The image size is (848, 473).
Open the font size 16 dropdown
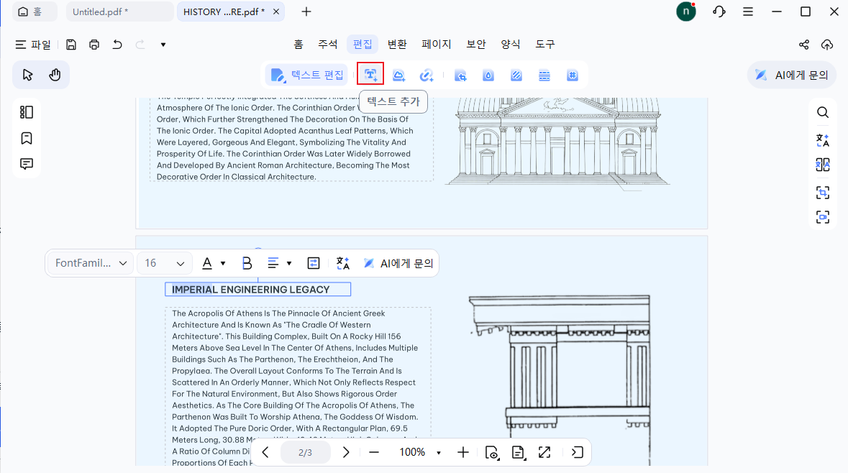164,263
